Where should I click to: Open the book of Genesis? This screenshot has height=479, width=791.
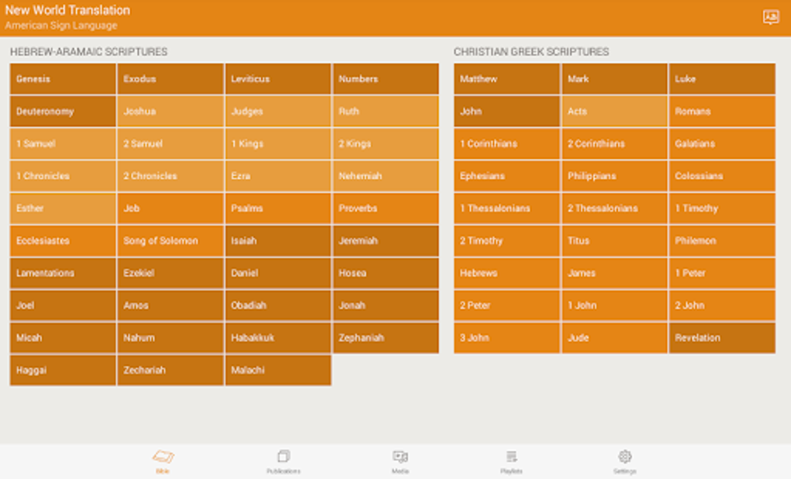(x=62, y=78)
